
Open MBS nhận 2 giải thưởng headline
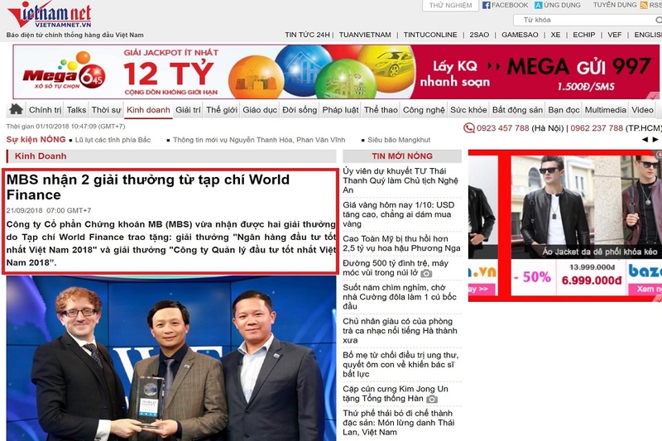tap(148, 187)
